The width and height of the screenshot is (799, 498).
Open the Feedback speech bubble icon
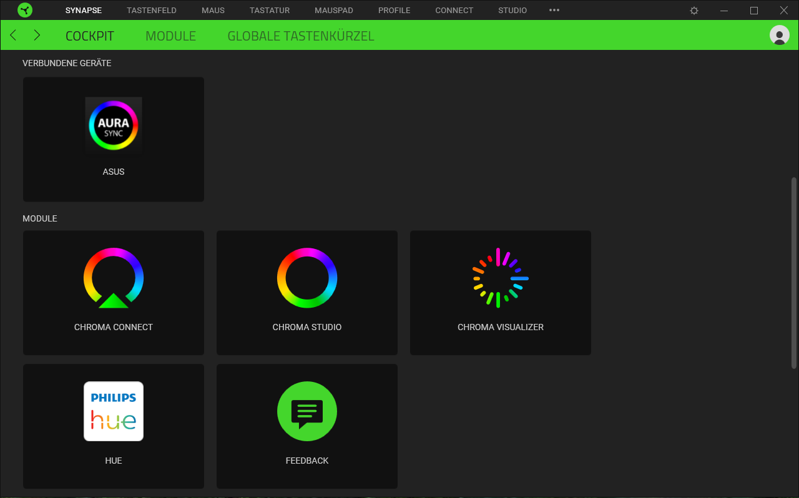[x=307, y=411]
